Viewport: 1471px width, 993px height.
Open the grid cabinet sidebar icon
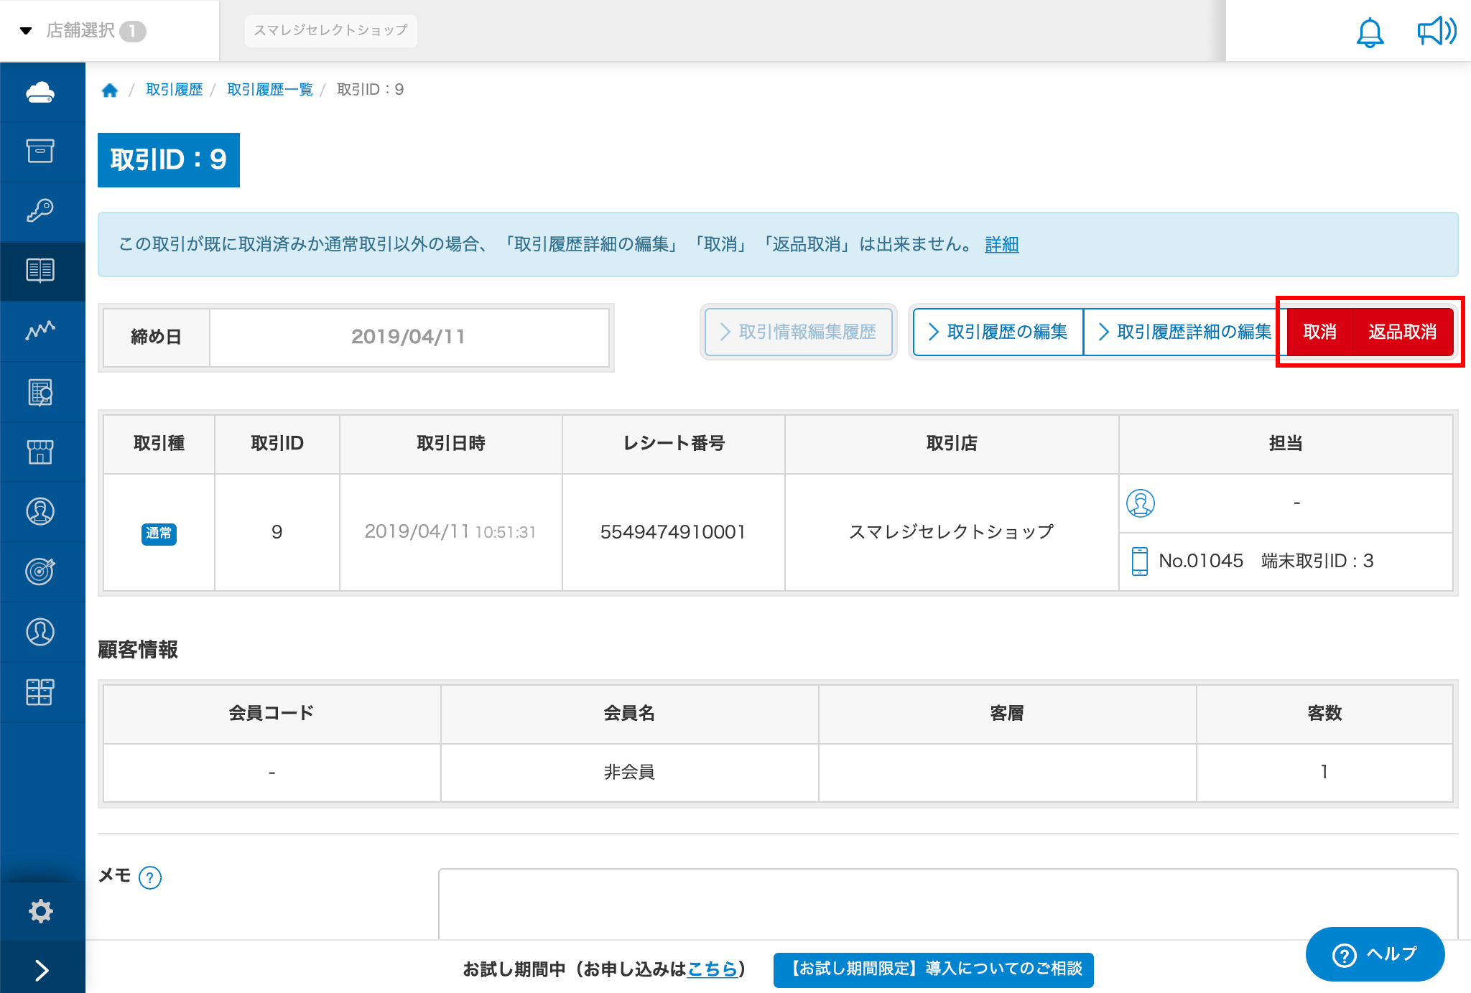pyautogui.click(x=40, y=691)
